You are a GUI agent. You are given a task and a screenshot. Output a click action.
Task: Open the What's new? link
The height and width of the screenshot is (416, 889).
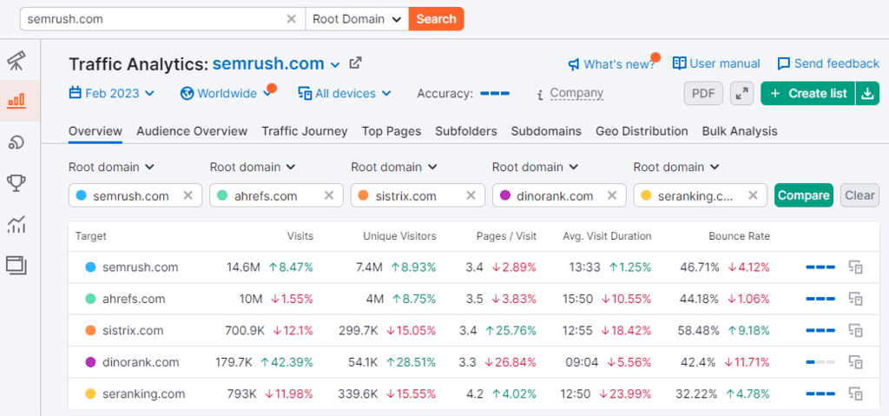(x=612, y=64)
